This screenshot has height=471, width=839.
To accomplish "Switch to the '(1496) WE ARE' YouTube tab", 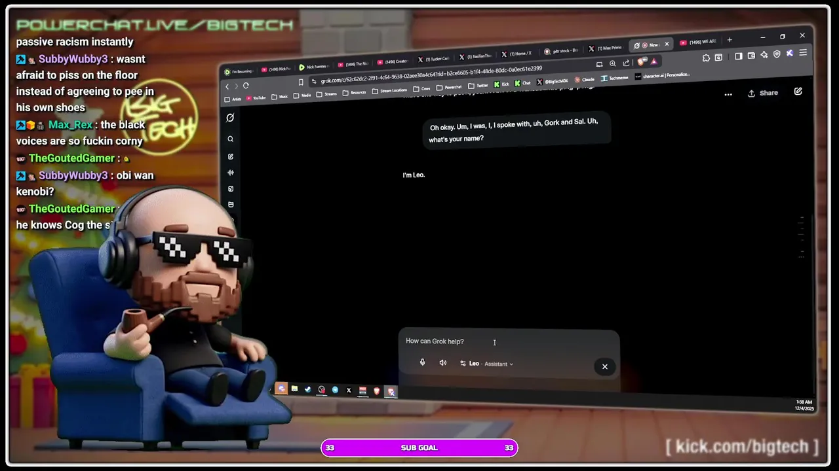I will tap(698, 43).
